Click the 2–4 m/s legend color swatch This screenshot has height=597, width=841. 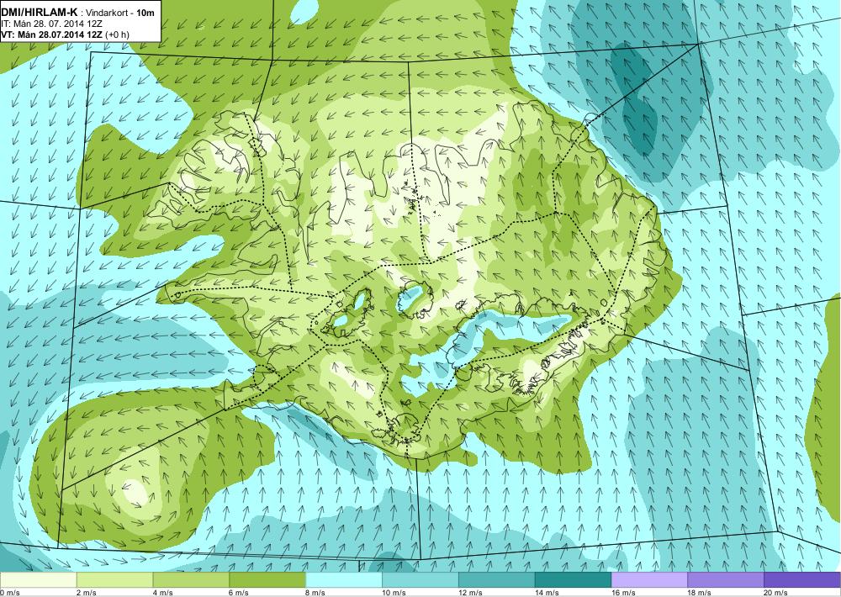(114, 580)
